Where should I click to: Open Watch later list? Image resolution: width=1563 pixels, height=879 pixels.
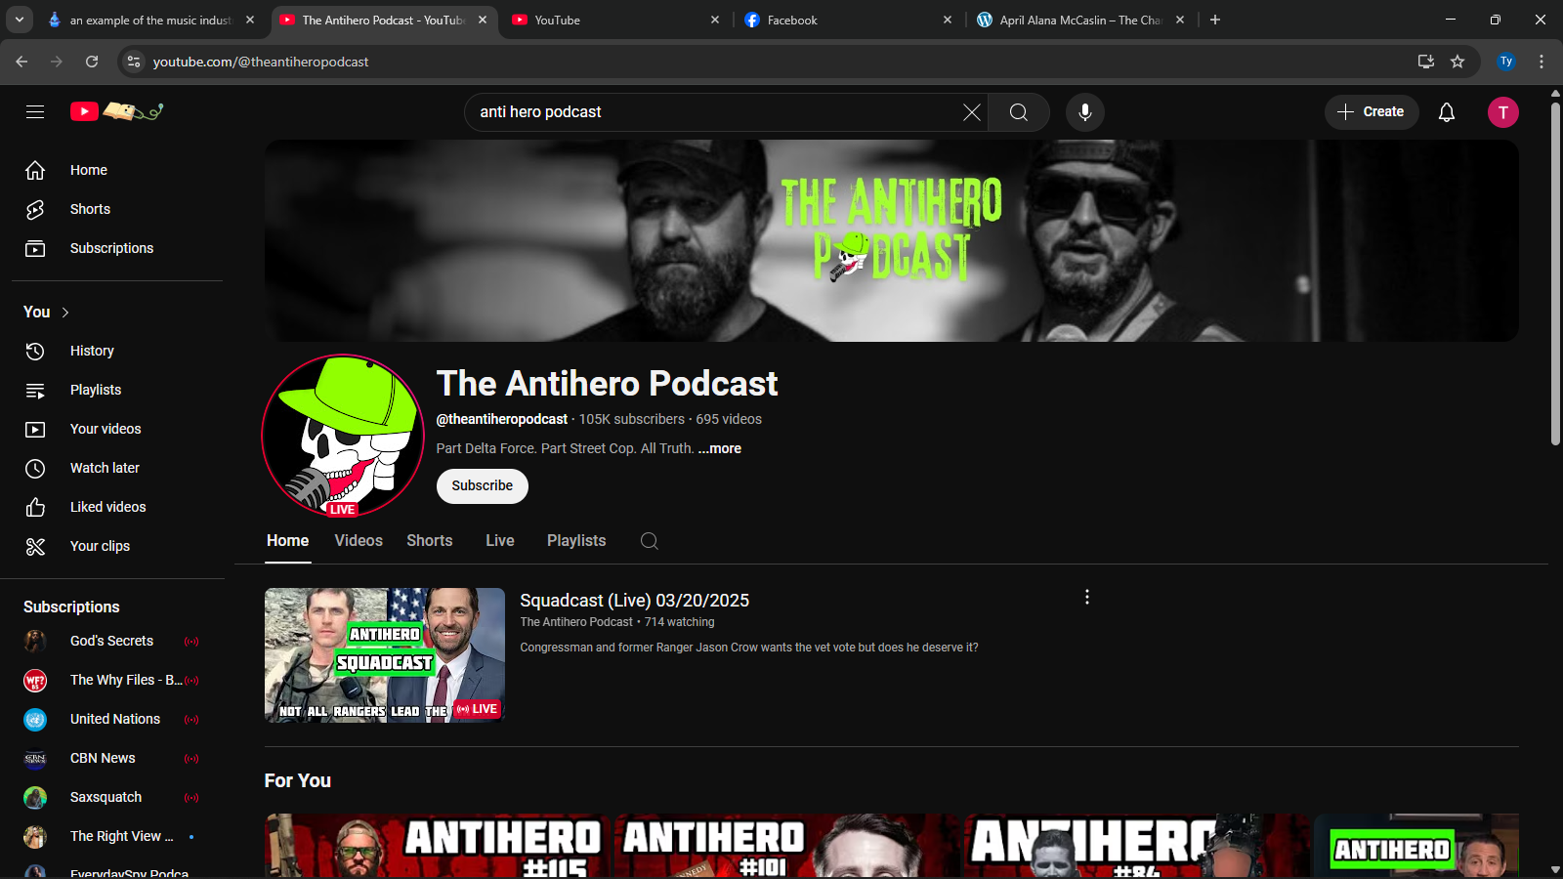[x=117, y=468]
